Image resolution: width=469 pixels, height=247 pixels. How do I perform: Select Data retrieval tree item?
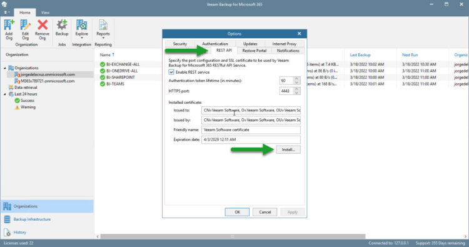pos(26,88)
